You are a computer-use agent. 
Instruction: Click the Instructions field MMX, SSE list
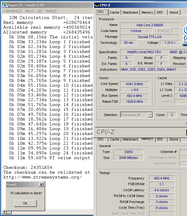click(154, 69)
